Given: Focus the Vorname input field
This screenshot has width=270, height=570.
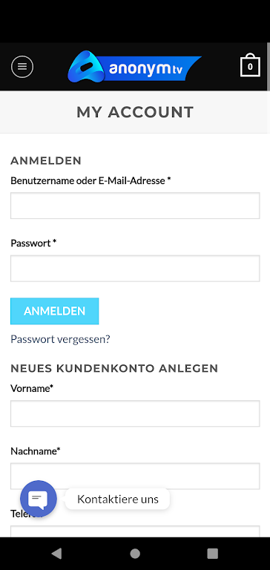Looking at the screenshot, I should tap(135, 413).
